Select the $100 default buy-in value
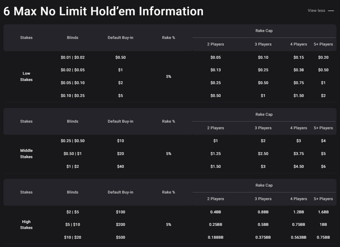 pos(120,212)
